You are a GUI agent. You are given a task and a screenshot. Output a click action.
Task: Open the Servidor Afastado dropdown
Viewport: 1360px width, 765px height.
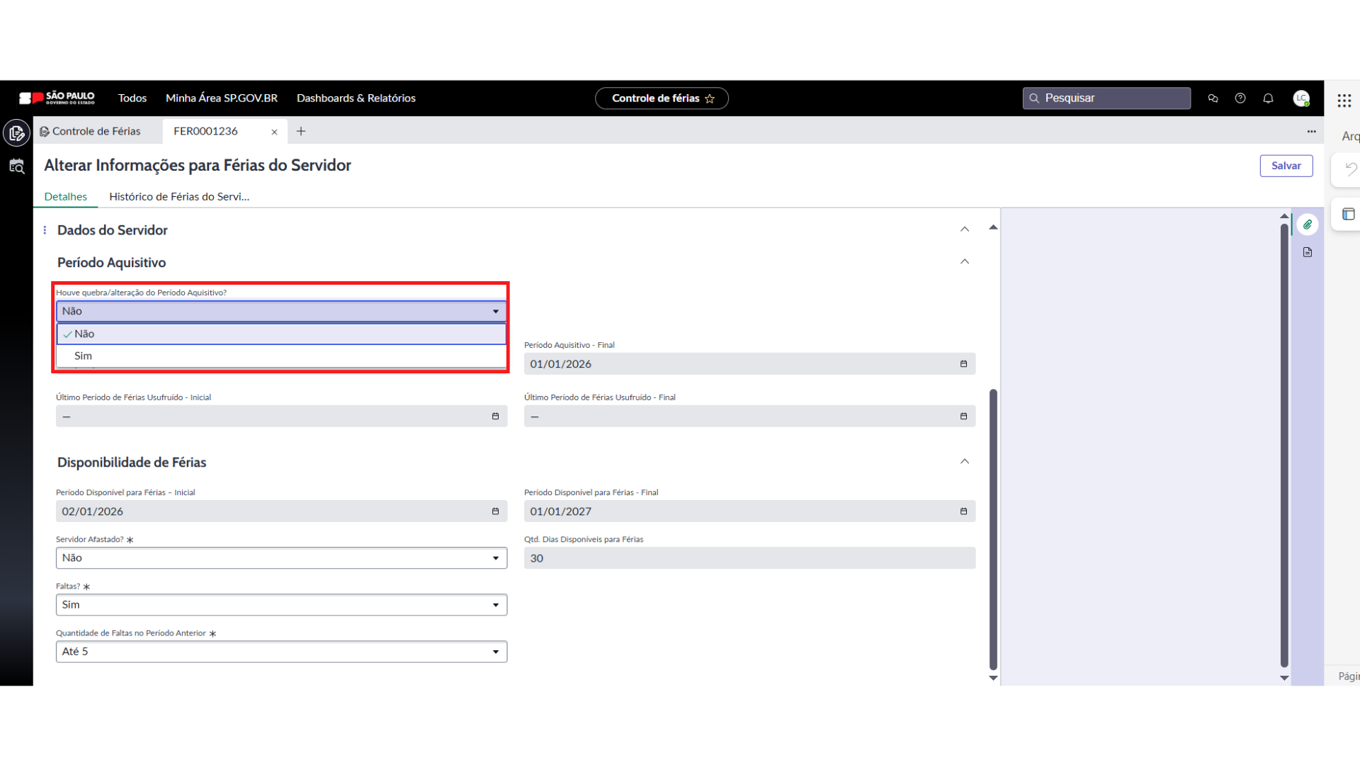(281, 558)
